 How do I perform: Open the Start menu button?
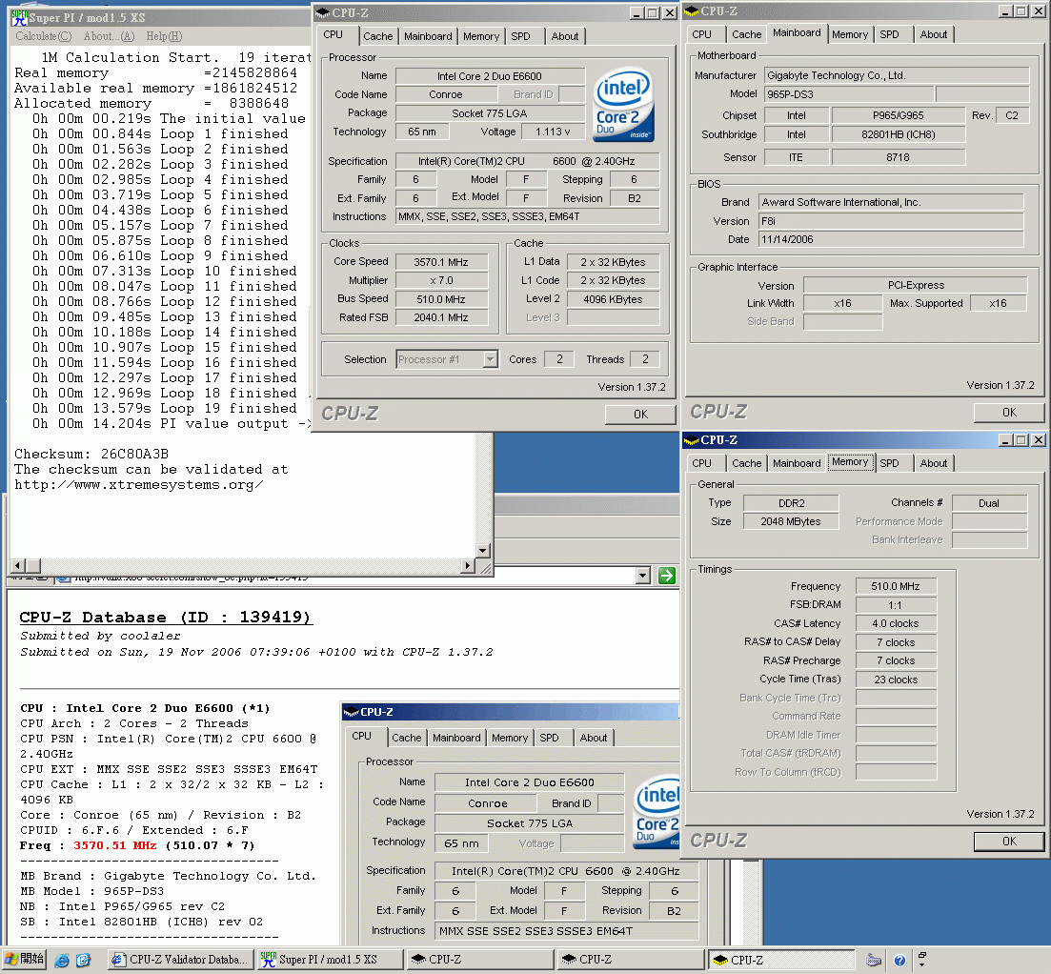(24, 960)
